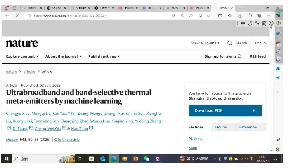Open the Task View icon in the taskbar
The width and height of the screenshot is (288, 168).
[80, 159]
